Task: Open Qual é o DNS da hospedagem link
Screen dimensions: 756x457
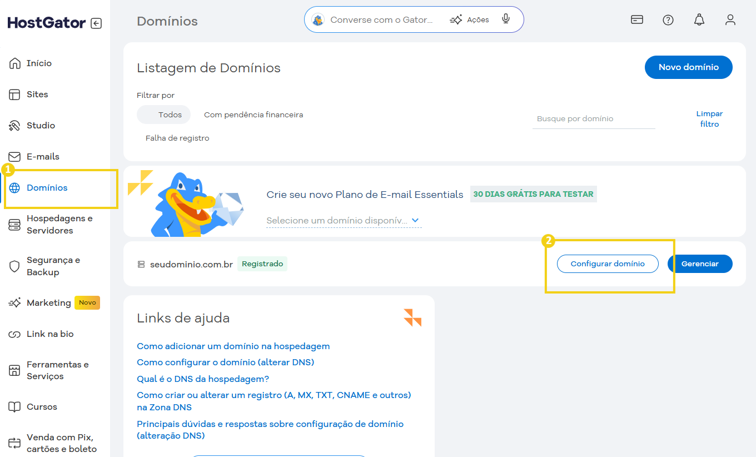Action: [203, 379]
